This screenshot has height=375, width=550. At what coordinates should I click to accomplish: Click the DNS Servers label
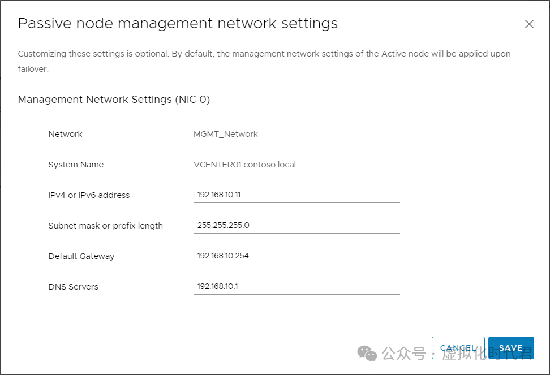click(73, 287)
